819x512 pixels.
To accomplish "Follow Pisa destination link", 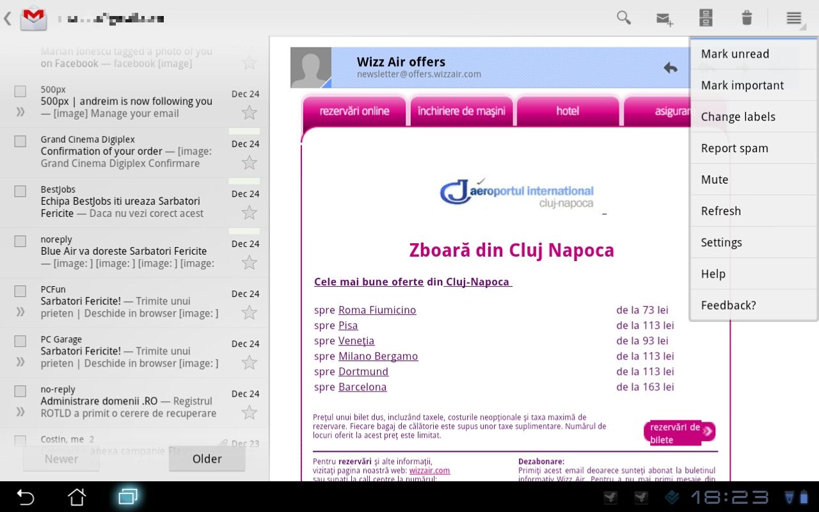I will 348,325.
